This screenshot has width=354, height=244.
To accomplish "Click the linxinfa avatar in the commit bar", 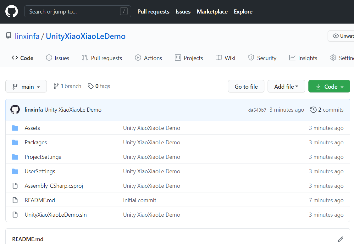I will (x=15, y=109).
